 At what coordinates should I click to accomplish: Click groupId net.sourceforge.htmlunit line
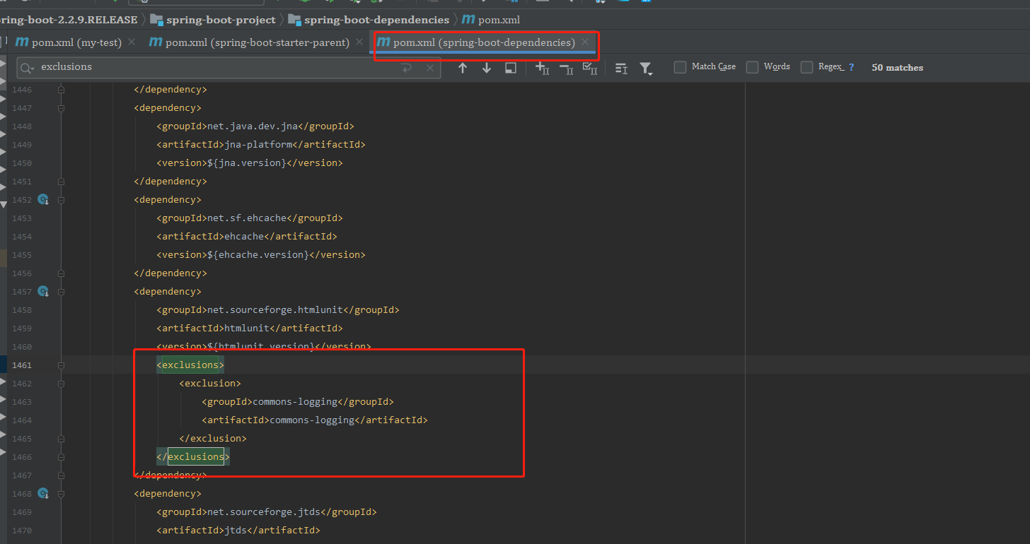tap(278, 310)
